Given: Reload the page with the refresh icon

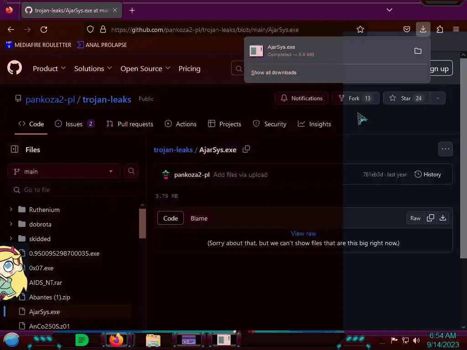Looking at the screenshot, I should click(44, 30).
